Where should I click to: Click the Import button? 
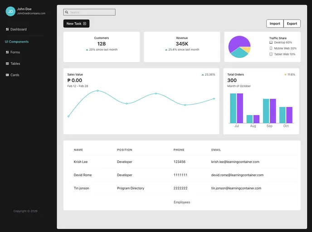(275, 24)
